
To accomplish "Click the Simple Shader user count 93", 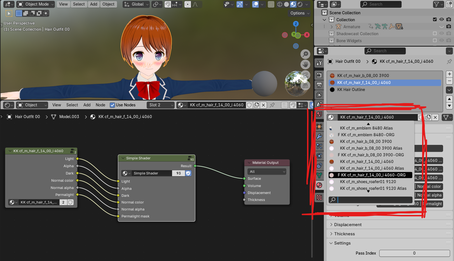I will pyautogui.click(x=179, y=173).
